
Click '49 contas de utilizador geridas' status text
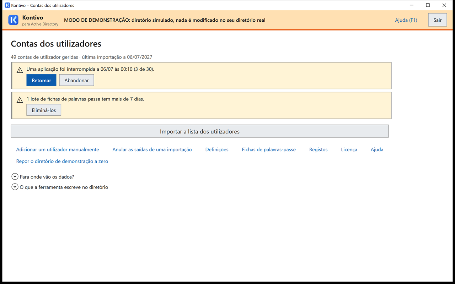coord(44,57)
